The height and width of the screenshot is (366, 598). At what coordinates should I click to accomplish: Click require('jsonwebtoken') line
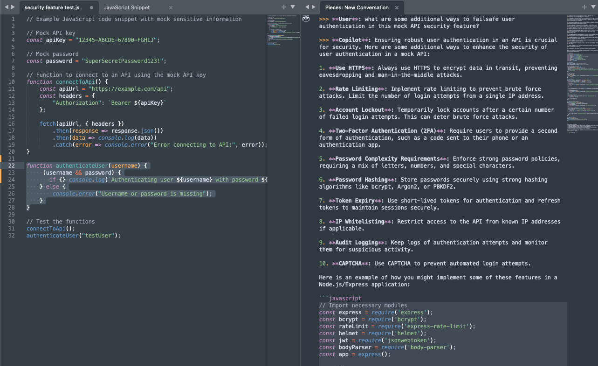pyautogui.click(x=378, y=340)
